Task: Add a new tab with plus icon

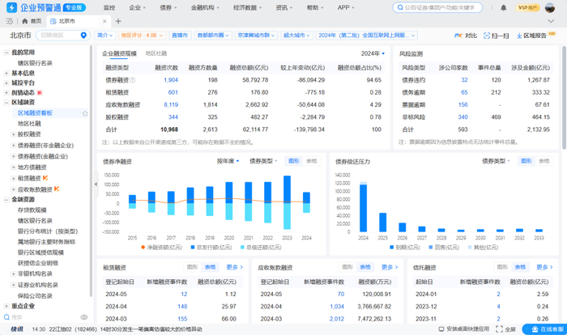Action: [x=118, y=21]
